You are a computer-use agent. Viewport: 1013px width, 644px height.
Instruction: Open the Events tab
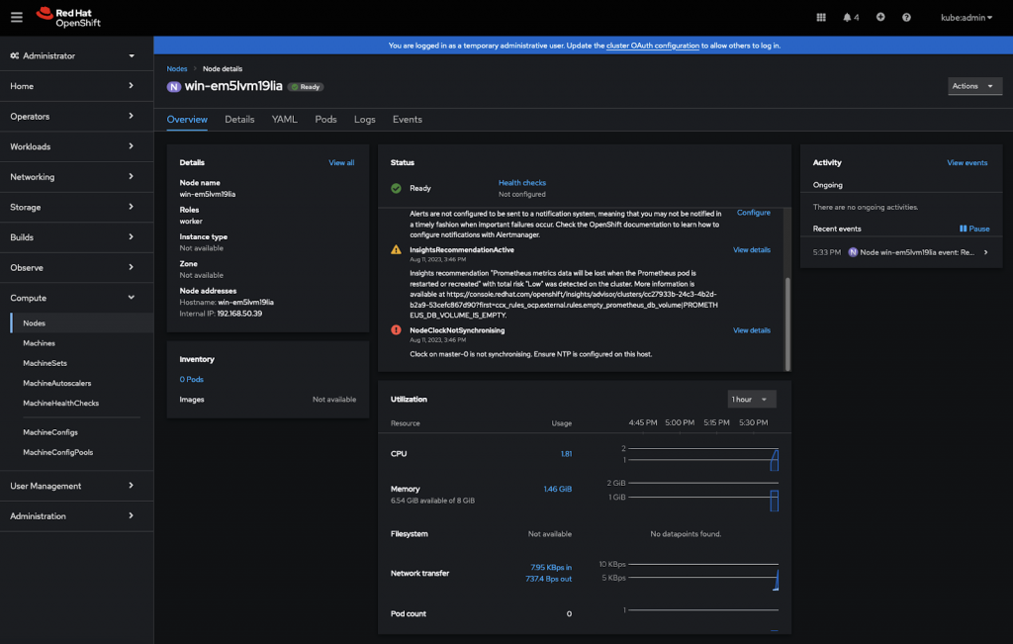tap(407, 119)
